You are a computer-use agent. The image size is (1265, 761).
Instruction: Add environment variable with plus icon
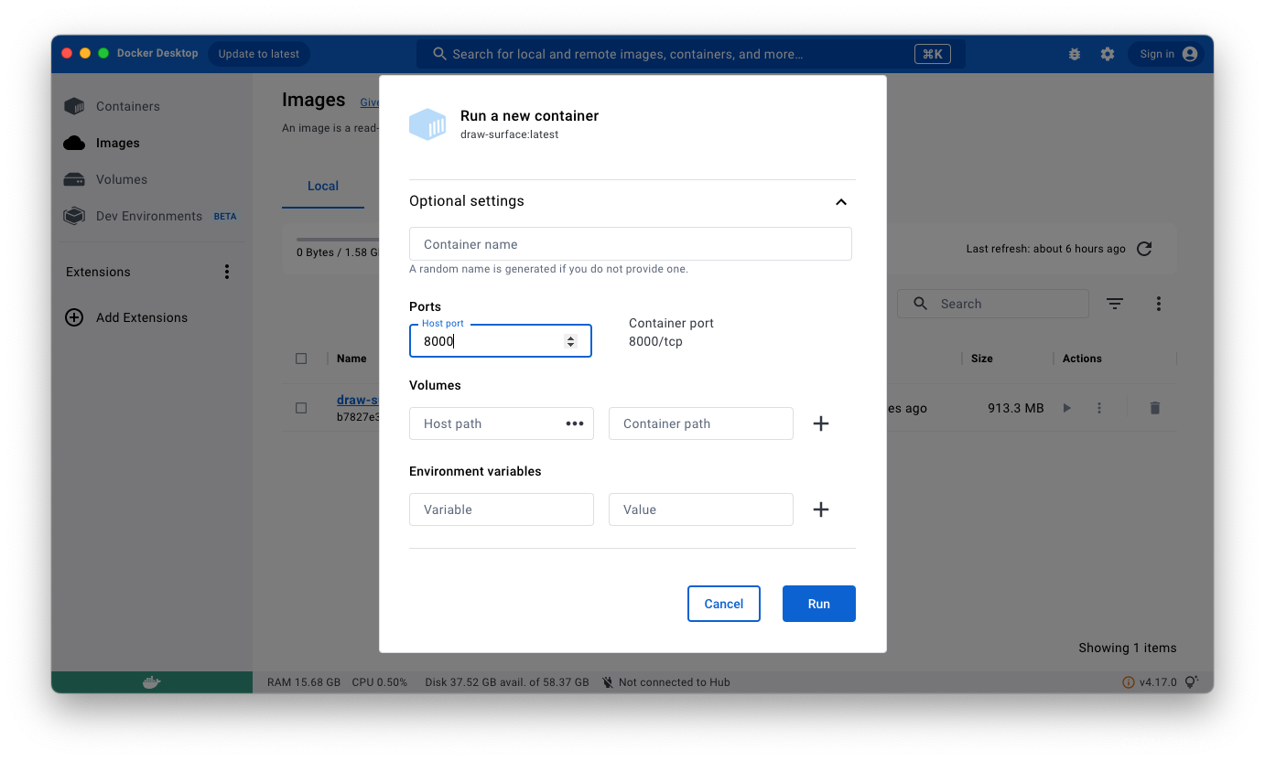coord(821,509)
